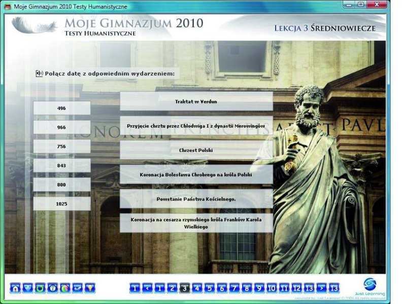Open the help question-mark icon
This screenshot has height=304, width=402.
pyautogui.click(x=53, y=288)
